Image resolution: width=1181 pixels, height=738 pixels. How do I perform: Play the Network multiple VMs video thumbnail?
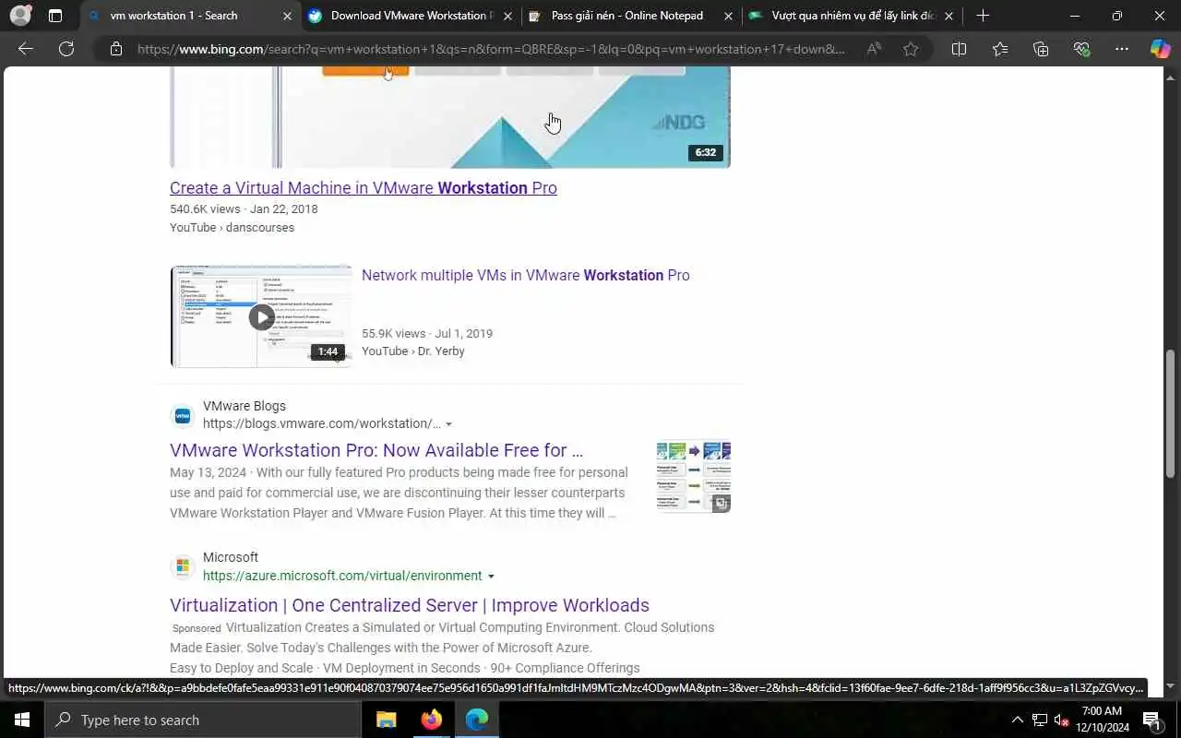coord(261,316)
